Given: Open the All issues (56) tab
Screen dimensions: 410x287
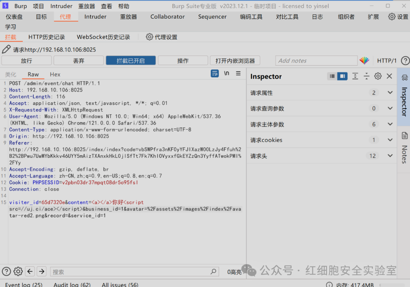Looking at the screenshot, I should click(x=120, y=285).
